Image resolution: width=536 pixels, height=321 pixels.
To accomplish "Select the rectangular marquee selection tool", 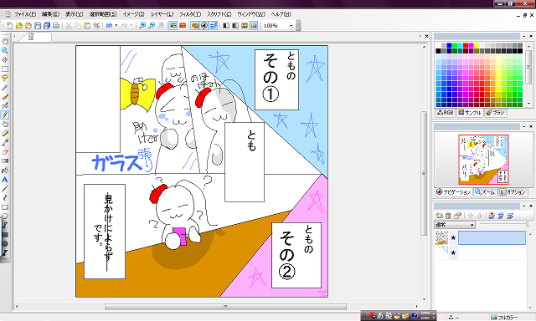I will click(5, 69).
